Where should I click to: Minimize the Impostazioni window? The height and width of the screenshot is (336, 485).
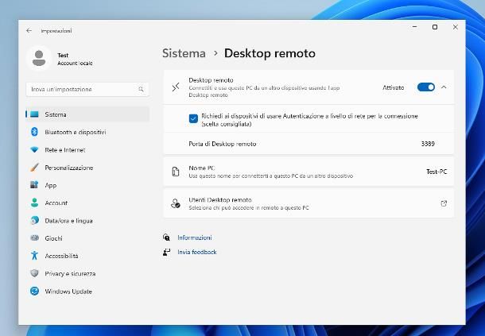(415, 27)
